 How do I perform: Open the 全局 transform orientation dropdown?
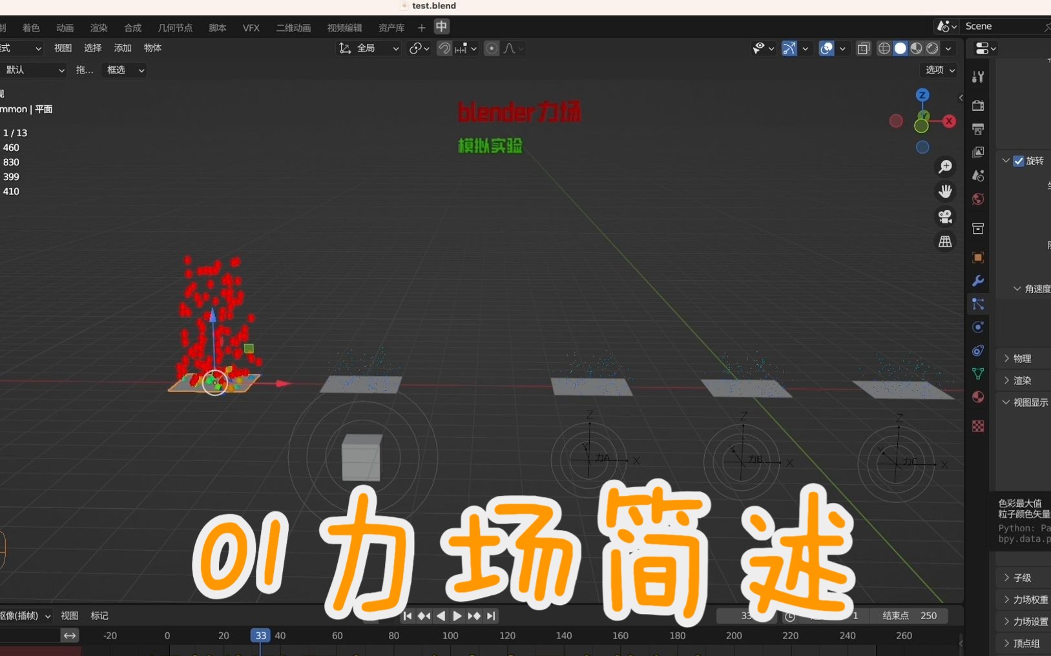(368, 48)
